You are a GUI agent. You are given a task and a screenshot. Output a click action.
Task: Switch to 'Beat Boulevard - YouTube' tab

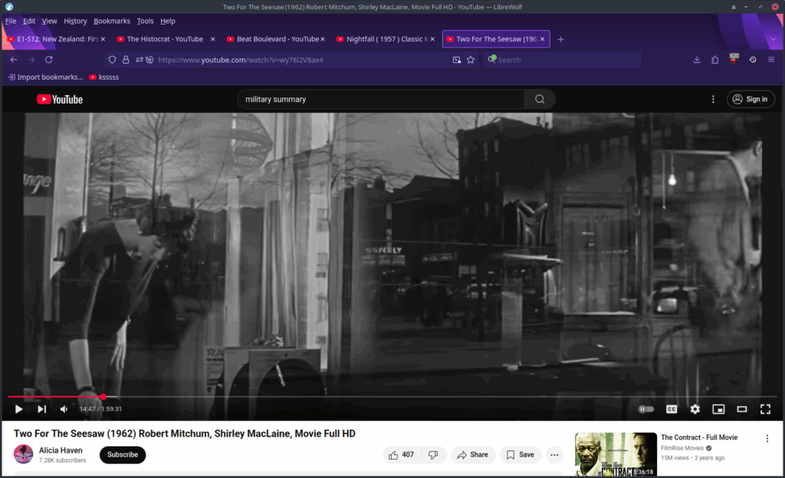tap(275, 39)
